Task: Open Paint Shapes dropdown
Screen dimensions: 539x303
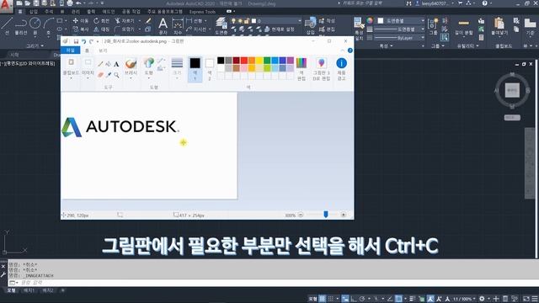Action: (x=148, y=69)
